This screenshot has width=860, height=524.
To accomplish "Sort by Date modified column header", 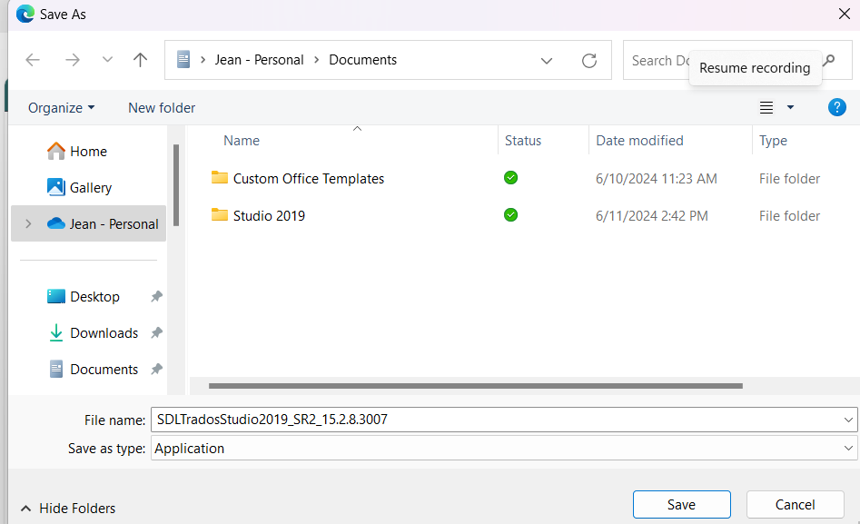I will point(639,141).
